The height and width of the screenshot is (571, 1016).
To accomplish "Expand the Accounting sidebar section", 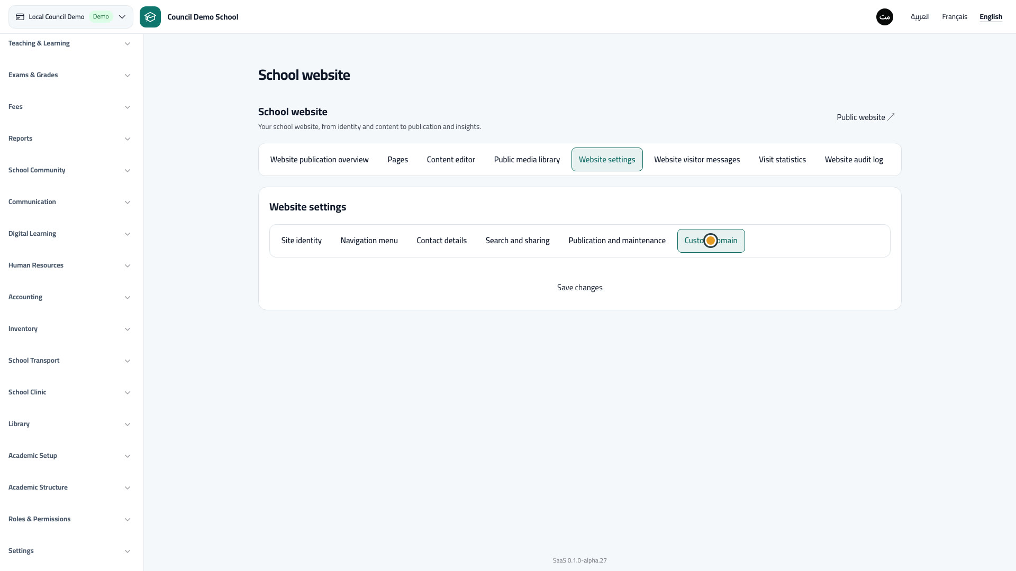I will tap(69, 297).
